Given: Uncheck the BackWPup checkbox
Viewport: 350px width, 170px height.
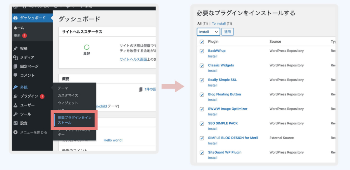Looking at the screenshot, I should (202, 51).
